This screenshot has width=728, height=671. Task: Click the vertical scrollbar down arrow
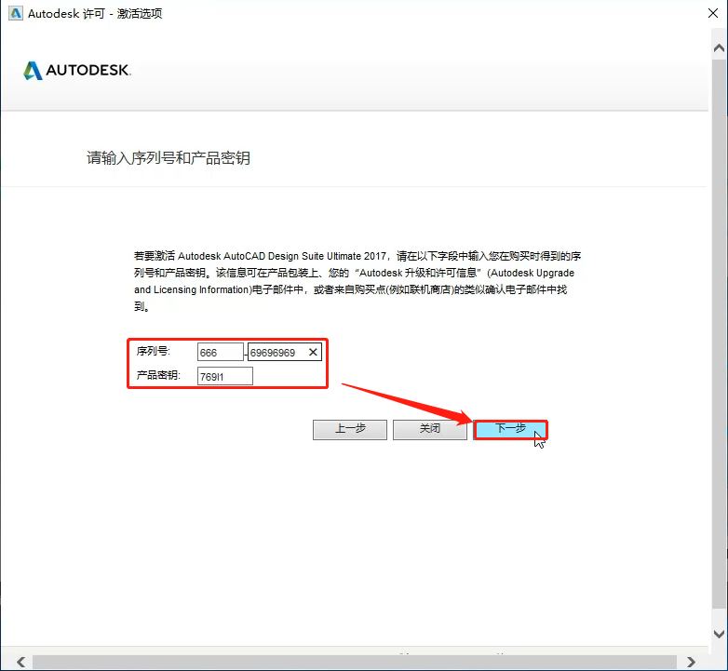719,634
